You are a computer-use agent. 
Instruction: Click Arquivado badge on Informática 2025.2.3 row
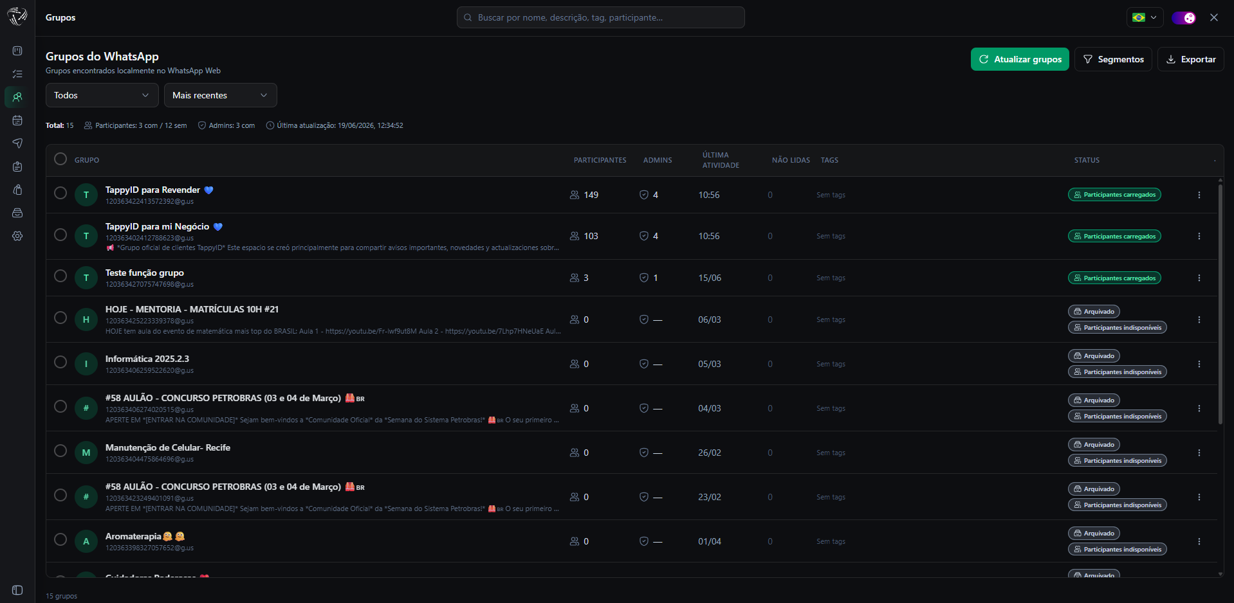[1094, 355]
